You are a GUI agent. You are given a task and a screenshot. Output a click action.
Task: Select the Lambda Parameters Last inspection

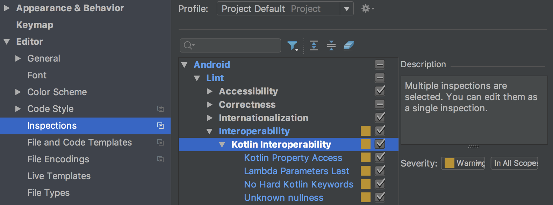click(296, 171)
